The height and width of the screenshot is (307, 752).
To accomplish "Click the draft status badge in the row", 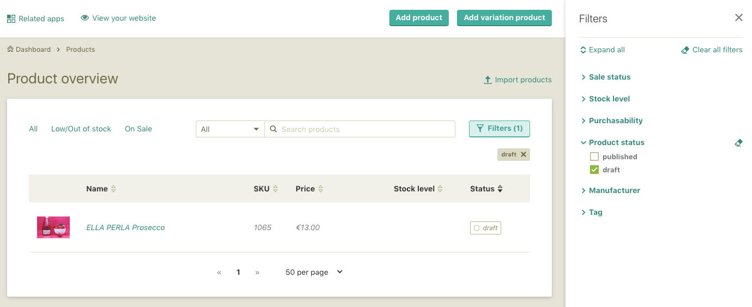I will click(x=485, y=228).
